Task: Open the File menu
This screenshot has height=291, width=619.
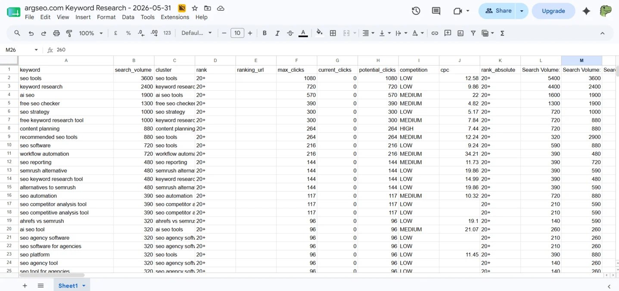Action: click(x=29, y=17)
